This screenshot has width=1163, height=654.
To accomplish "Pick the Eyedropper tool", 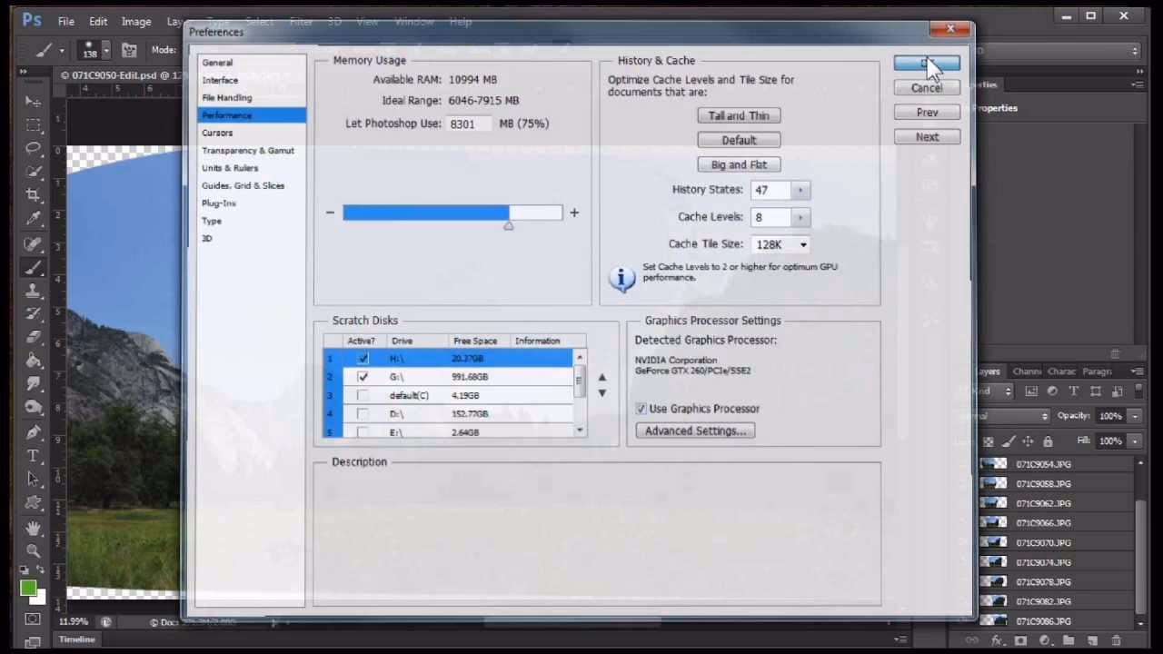I will point(34,218).
